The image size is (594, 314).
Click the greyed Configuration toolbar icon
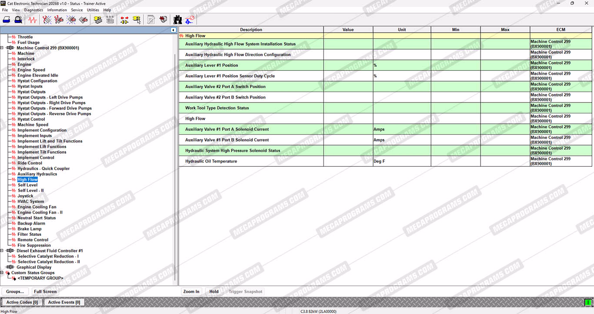pos(110,20)
